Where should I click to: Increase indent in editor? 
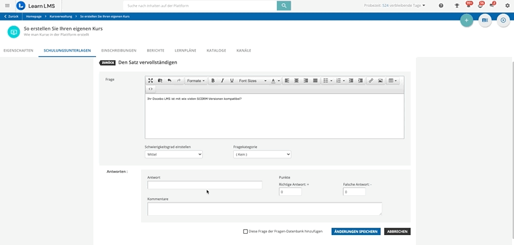click(360, 81)
